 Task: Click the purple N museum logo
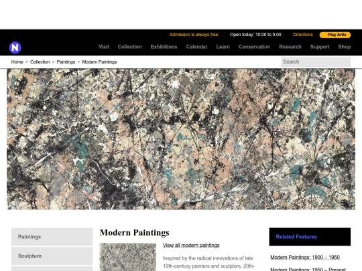15,48
